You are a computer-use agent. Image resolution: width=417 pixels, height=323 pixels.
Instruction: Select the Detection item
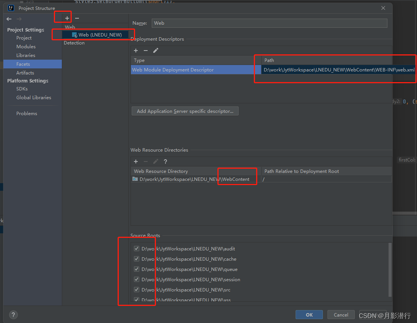pyautogui.click(x=74, y=43)
